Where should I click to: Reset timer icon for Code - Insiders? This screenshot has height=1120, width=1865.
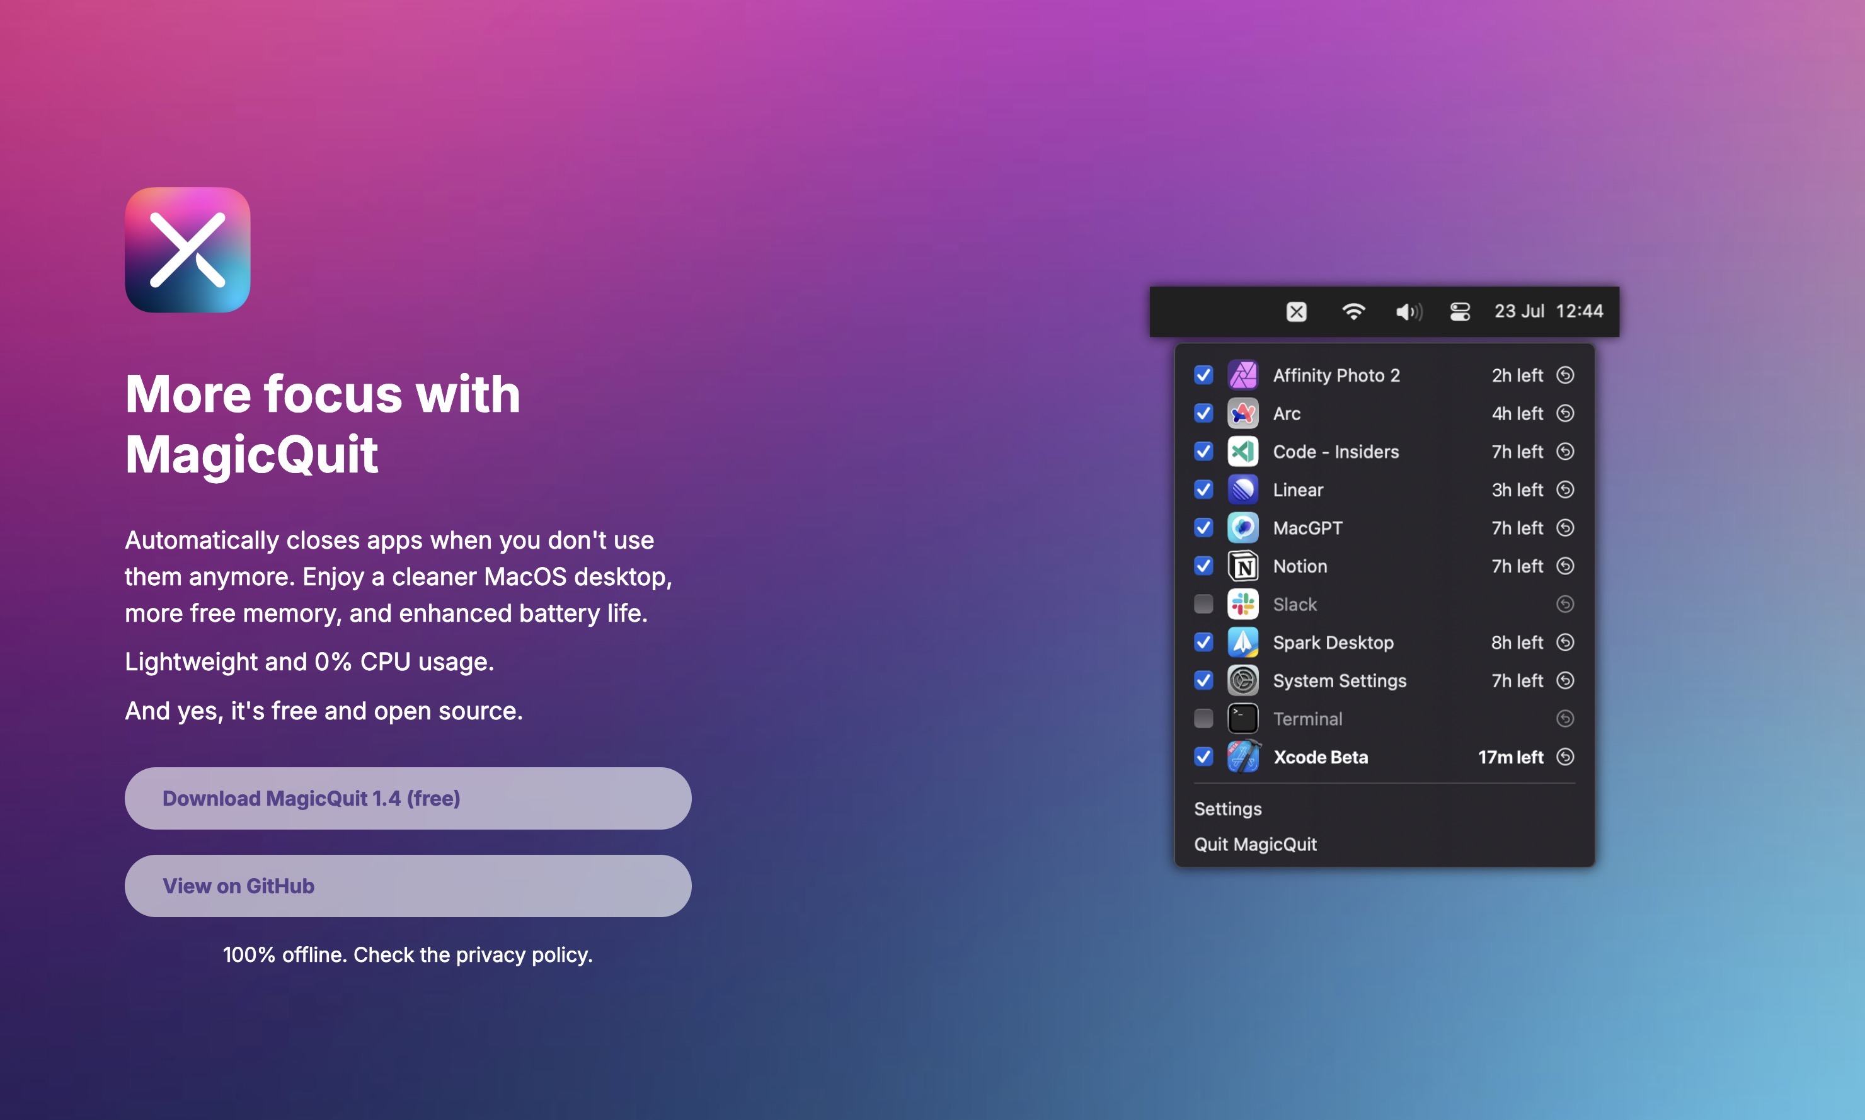click(x=1565, y=451)
